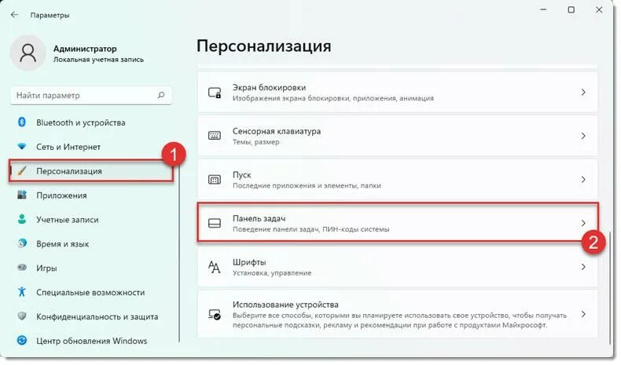
Task: Click 'Локальная учетная запись' text
Action: [x=98, y=60]
